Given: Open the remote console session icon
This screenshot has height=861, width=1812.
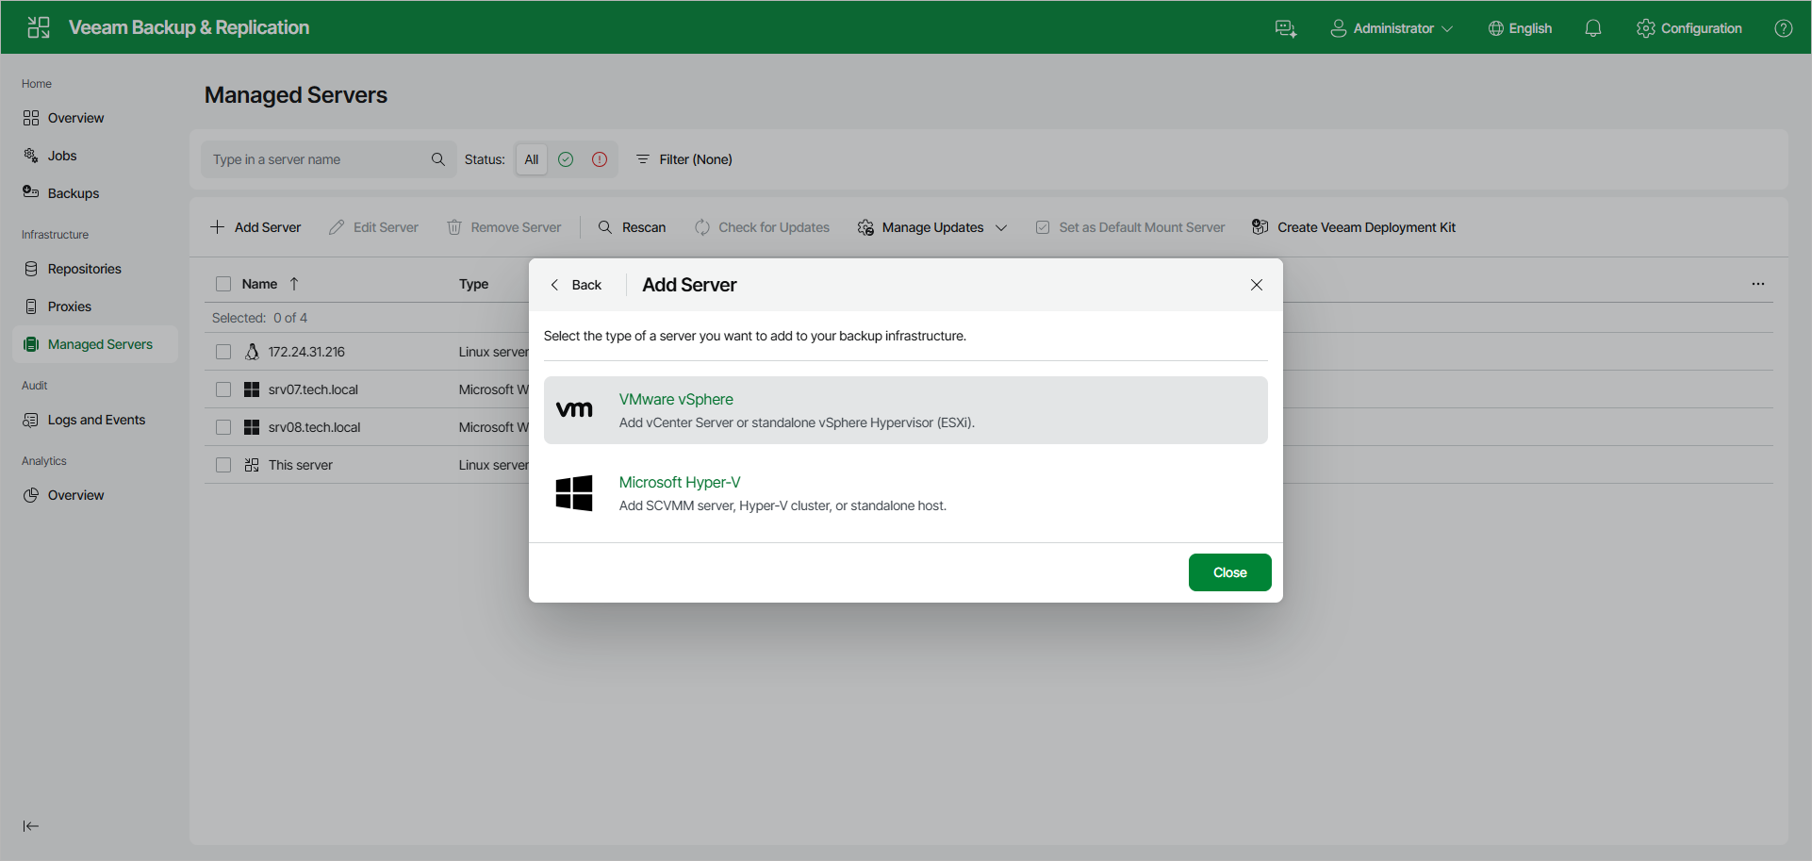Looking at the screenshot, I should point(1286,28).
